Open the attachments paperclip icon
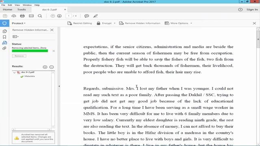The image size is (260, 146). 4,48
